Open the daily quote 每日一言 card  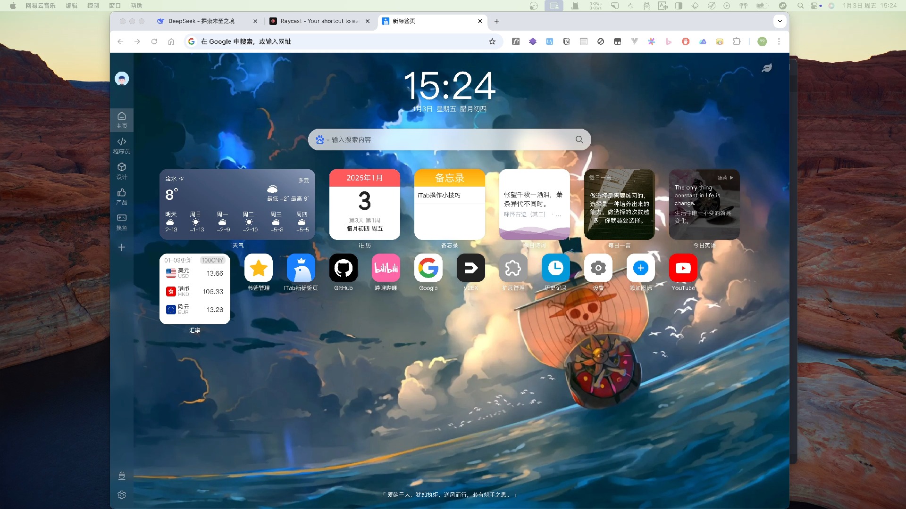[x=620, y=205]
